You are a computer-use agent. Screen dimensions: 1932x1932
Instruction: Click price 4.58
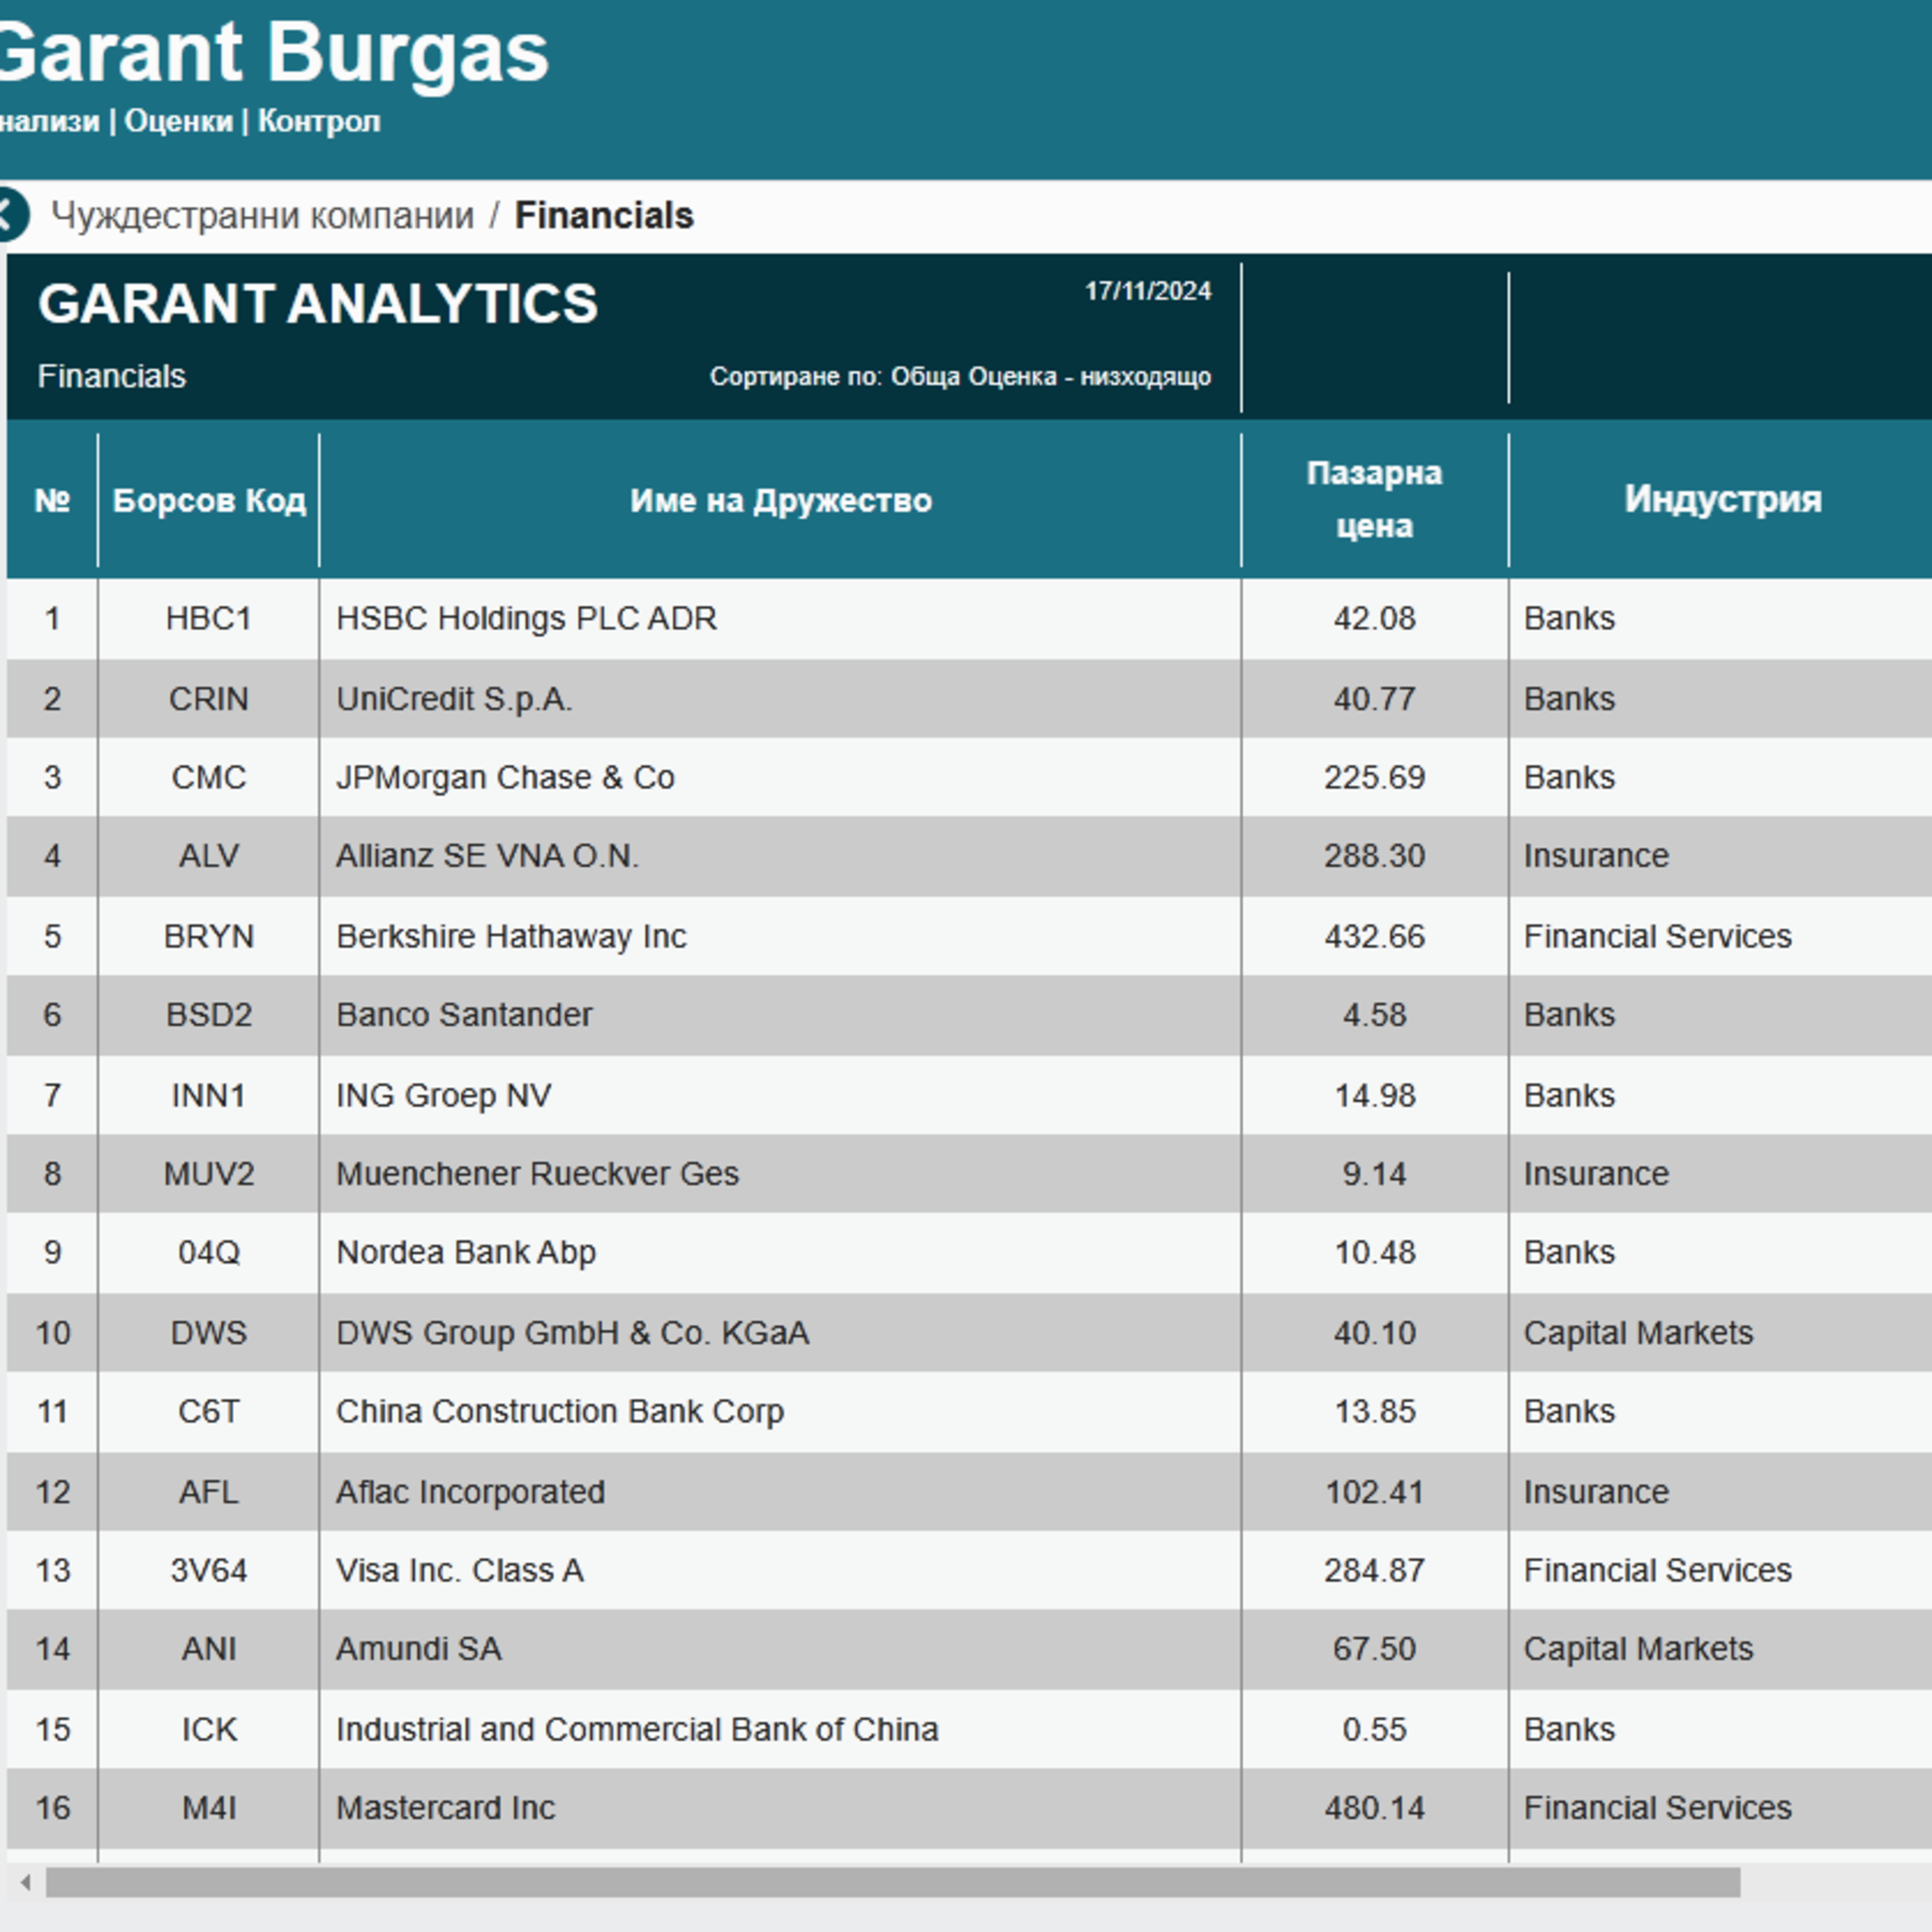(x=1374, y=1015)
